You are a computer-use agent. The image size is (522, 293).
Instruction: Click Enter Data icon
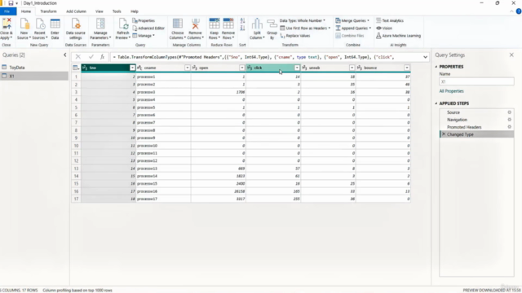[x=55, y=24]
